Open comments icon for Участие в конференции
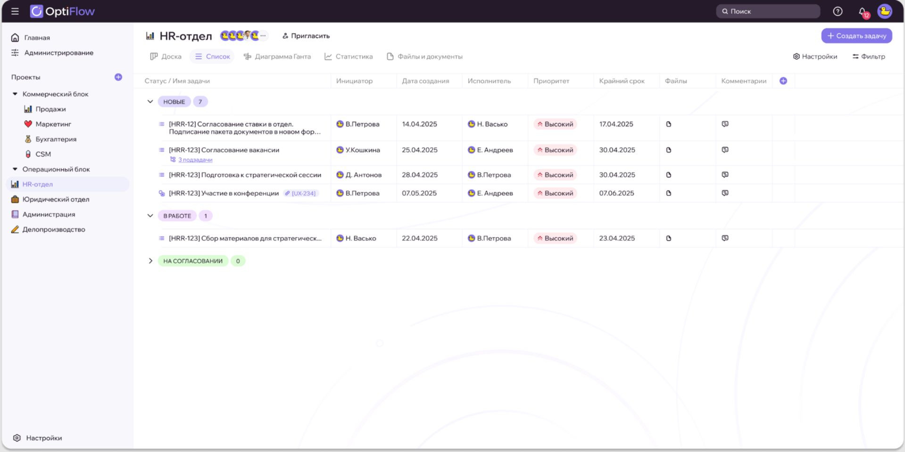Screen dimensions: 905x452 coord(725,193)
